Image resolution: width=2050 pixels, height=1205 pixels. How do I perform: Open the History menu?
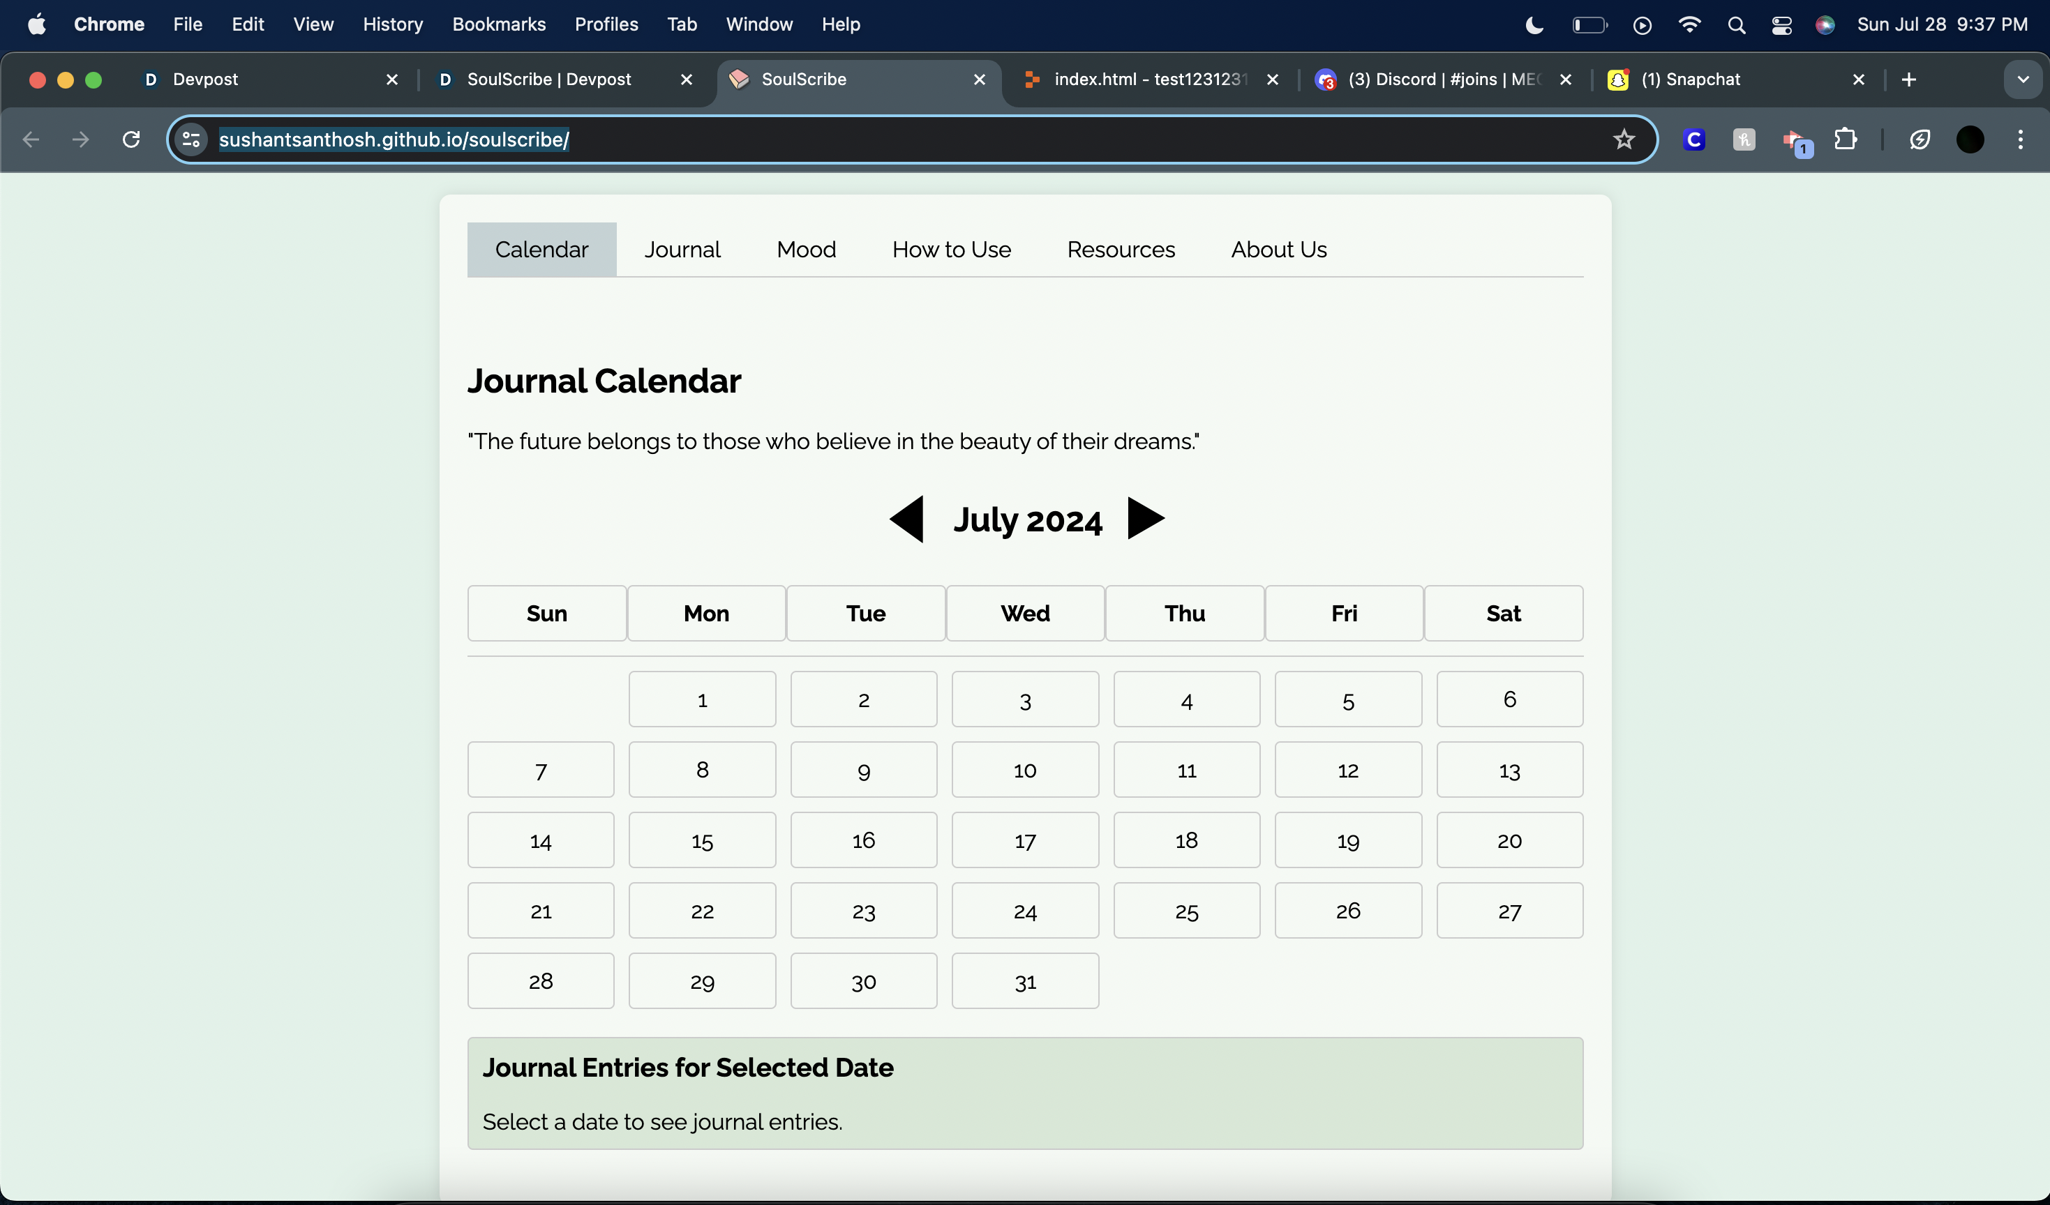pos(392,25)
